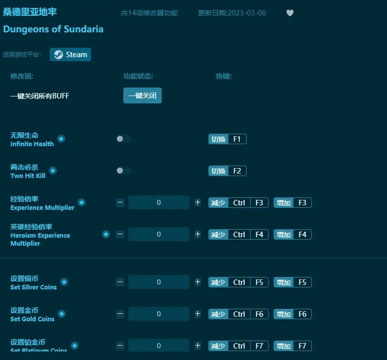Screen dimensions: 387x360
Task: Click the heart favorite icon
Action: click(290, 13)
